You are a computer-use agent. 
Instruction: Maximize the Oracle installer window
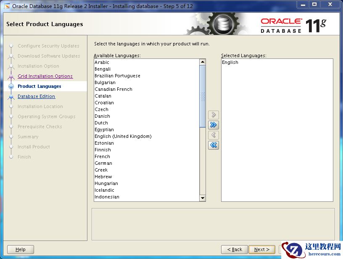(x=314, y=4)
